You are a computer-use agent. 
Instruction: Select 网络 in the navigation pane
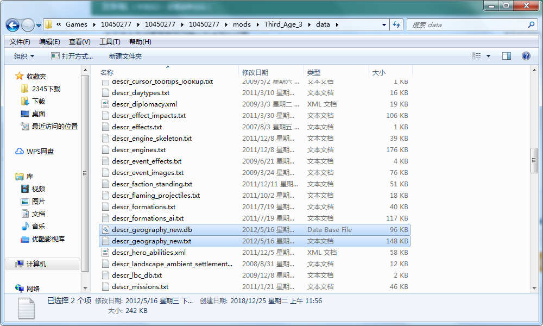pos(33,289)
